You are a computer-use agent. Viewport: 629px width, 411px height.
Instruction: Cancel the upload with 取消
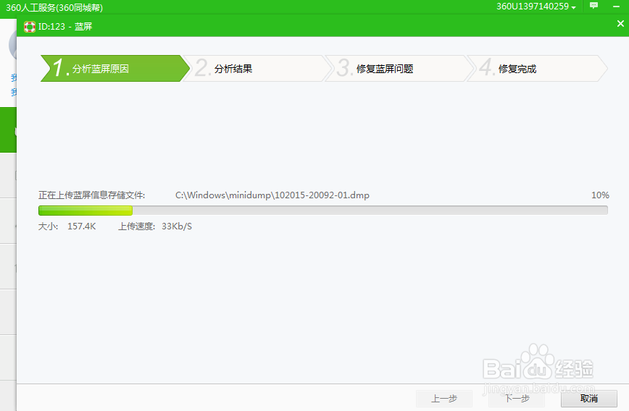coord(589,399)
